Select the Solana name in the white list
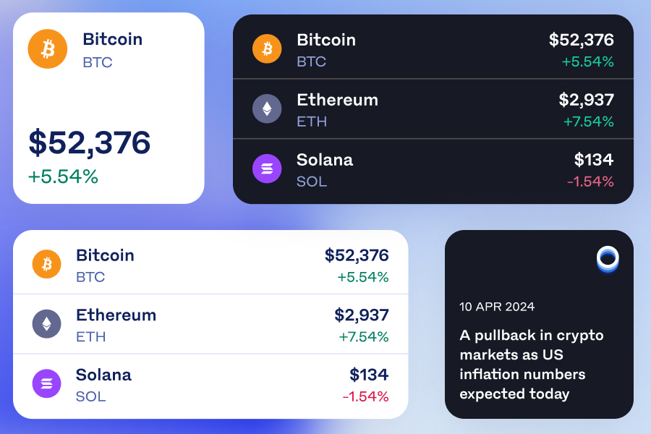Image resolution: width=651 pixels, height=434 pixels. click(x=103, y=375)
